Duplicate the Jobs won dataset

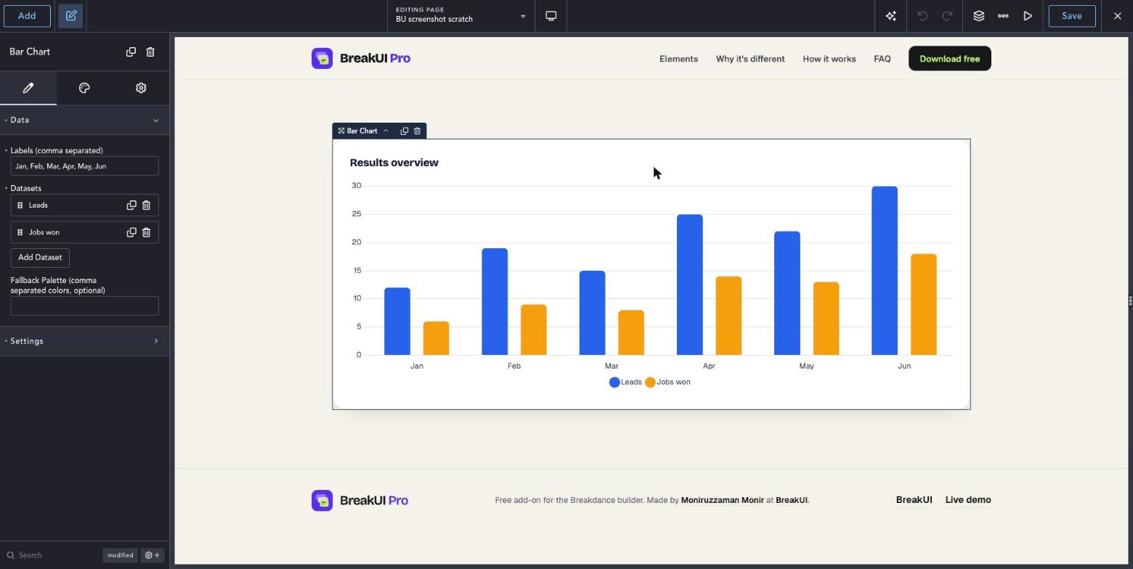click(x=131, y=232)
